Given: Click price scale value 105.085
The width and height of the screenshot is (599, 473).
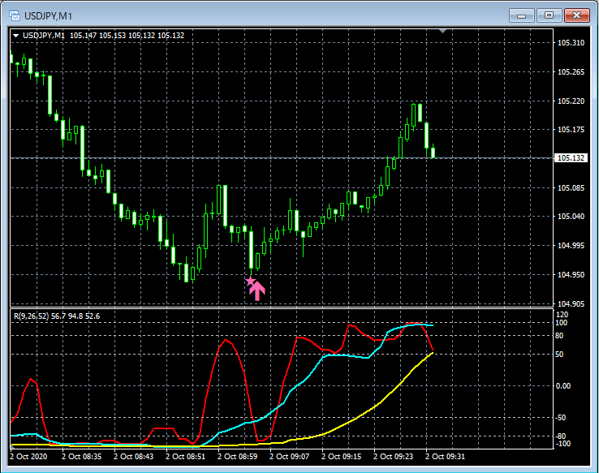Looking at the screenshot, I should click(x=571, y=187).
